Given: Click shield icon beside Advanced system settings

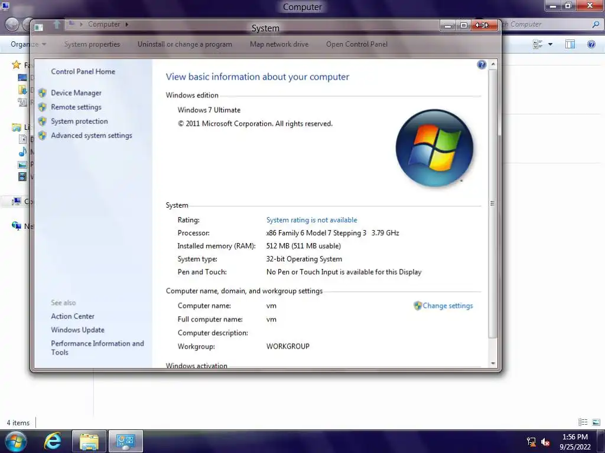Looking at the screenshot, I should (43, 136).
